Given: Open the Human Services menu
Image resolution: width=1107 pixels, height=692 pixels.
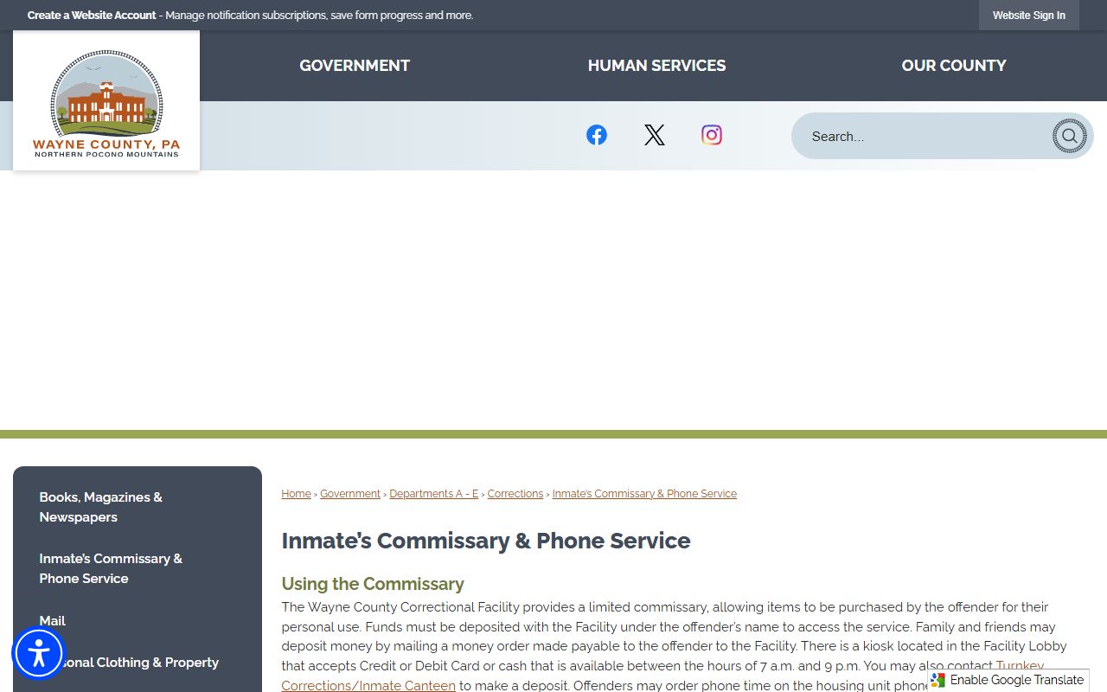Looking at the screenshot, I should [656, 66].
